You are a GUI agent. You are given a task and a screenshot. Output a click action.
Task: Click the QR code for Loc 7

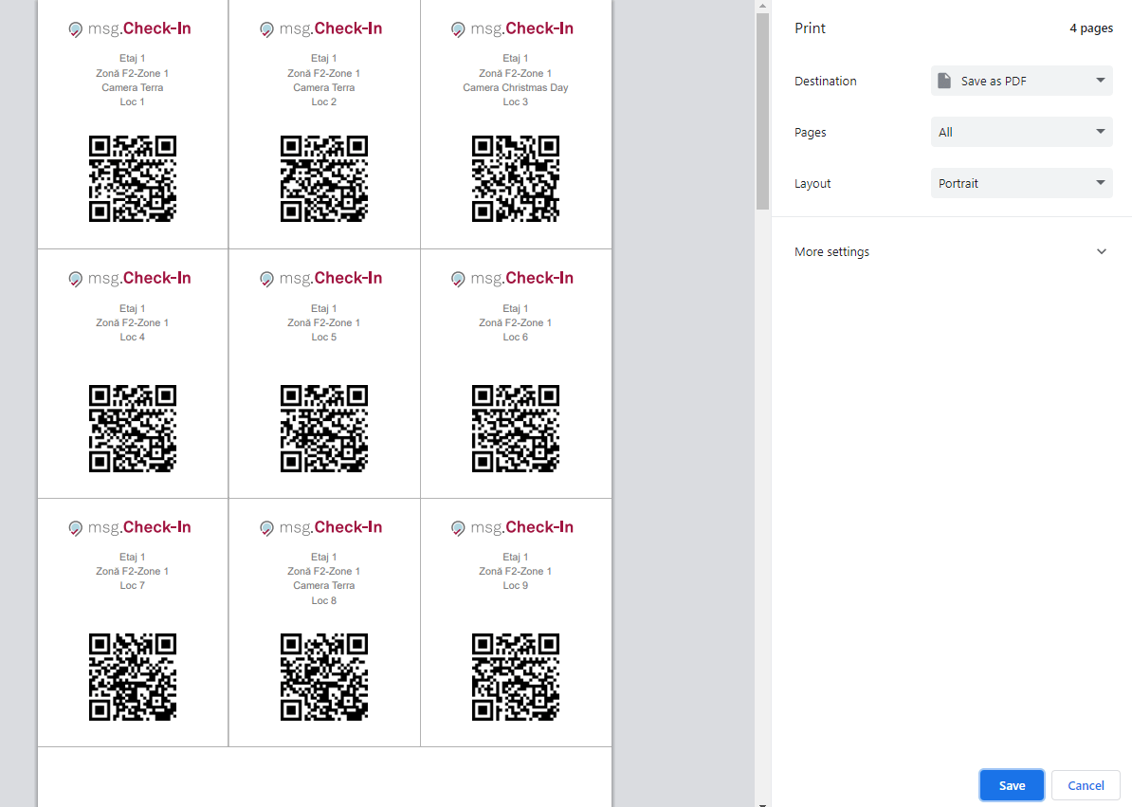coord(133,677)
